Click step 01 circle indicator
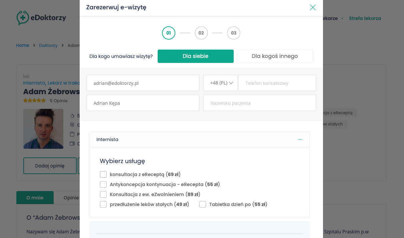This screenshot has height=238, width=404. point(169,33)
